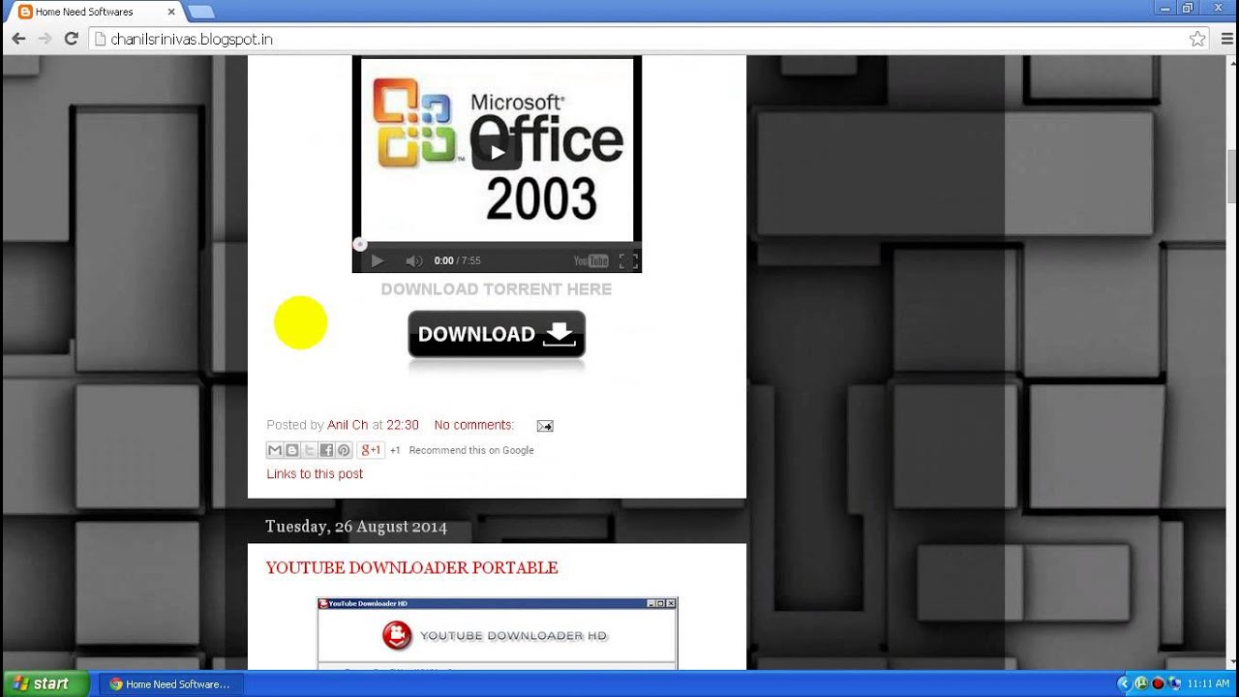Viewport: 1239px width, 697px height.
Task: Open a new browser tab
Action: [x=201, y=12]
